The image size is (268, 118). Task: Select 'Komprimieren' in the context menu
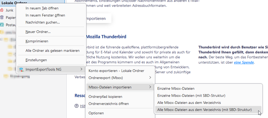pos(37,41)
